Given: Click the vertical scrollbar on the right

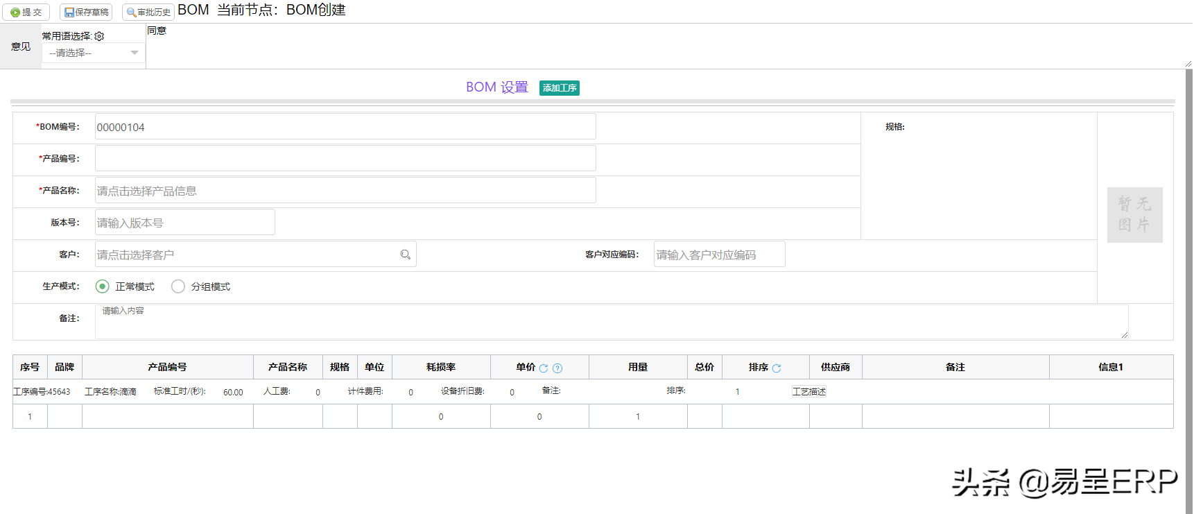Looking at the screenshot, I should tap(1188, 277).
